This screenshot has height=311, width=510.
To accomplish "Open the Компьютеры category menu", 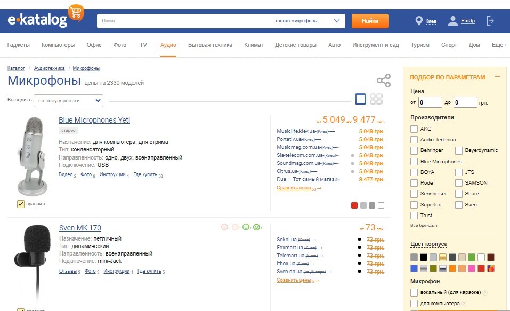I will [x=58, y=45].
